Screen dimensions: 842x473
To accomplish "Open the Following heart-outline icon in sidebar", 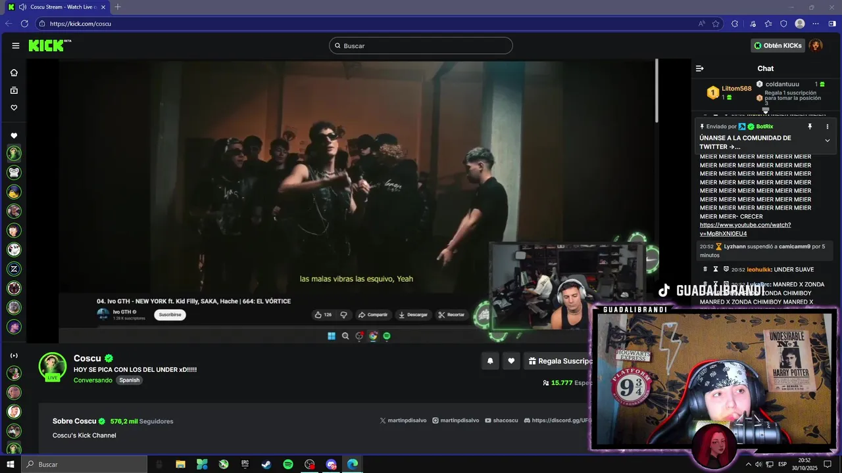I will (x=14, y=108).
